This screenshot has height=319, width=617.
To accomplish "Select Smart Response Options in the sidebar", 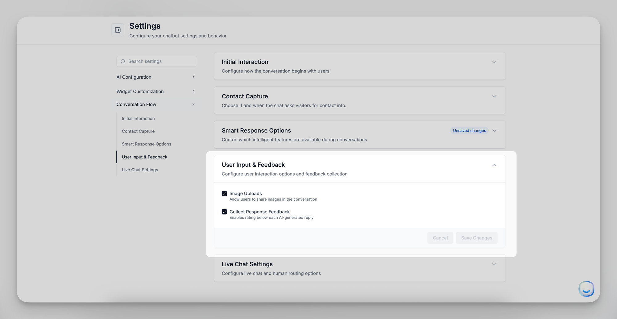I will tap(147, 144).
